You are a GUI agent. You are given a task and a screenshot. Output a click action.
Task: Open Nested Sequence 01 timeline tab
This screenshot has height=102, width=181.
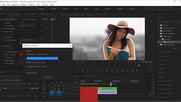coord(91,76)
